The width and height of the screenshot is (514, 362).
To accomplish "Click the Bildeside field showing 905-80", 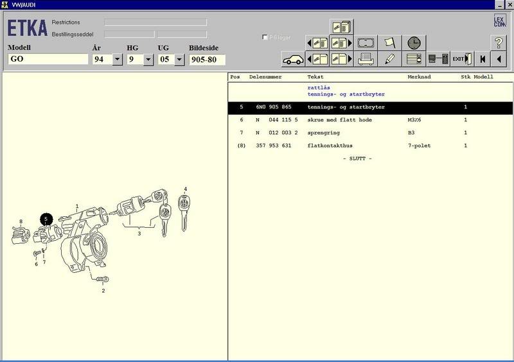I will point(207,59).
